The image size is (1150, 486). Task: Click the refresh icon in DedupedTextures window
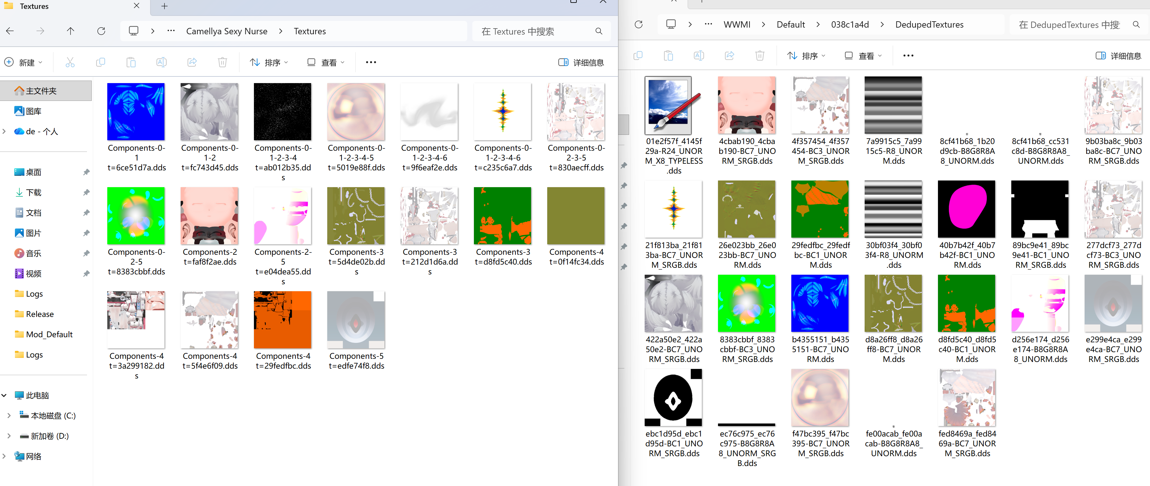tap(638, 24)
